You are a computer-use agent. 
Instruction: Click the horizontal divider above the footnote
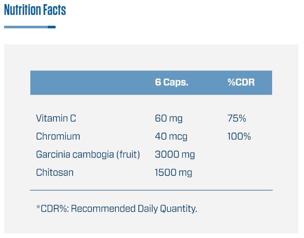(x=151, y=190)
